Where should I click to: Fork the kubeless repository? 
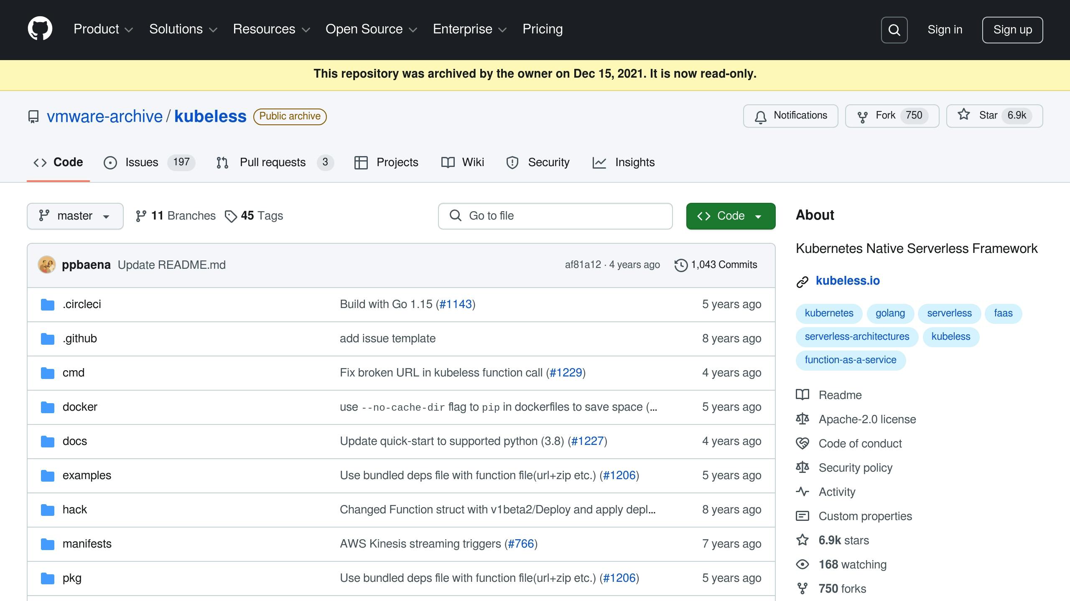[x=892, y=116]
